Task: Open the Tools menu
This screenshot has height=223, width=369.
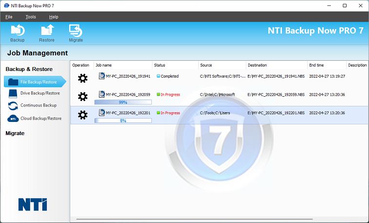Action: click(x=31, y=17)
